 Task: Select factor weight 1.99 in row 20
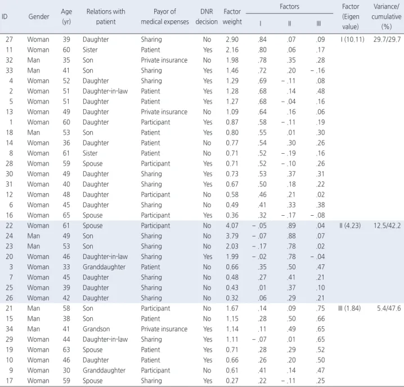coord(232,257)
